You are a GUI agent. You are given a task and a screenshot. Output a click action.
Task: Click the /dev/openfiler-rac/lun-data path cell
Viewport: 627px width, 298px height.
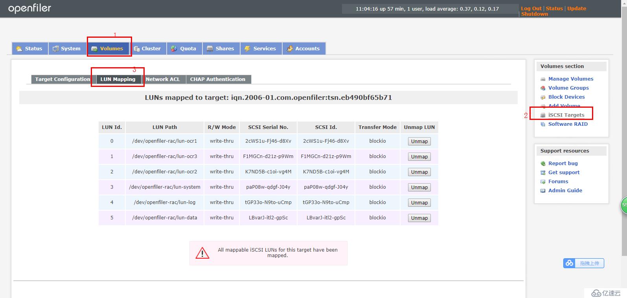click(x=165, y=218)
